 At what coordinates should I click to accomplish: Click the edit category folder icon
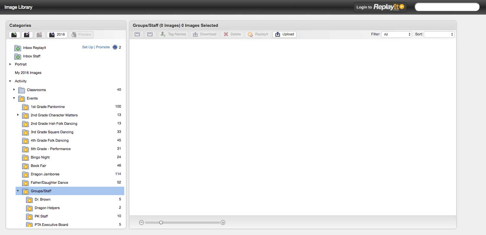(27, 35)
